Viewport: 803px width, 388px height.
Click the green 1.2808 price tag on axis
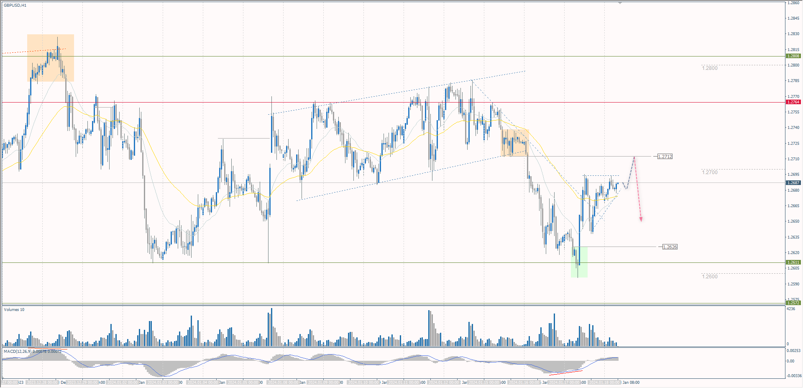[x=793, y=56]
